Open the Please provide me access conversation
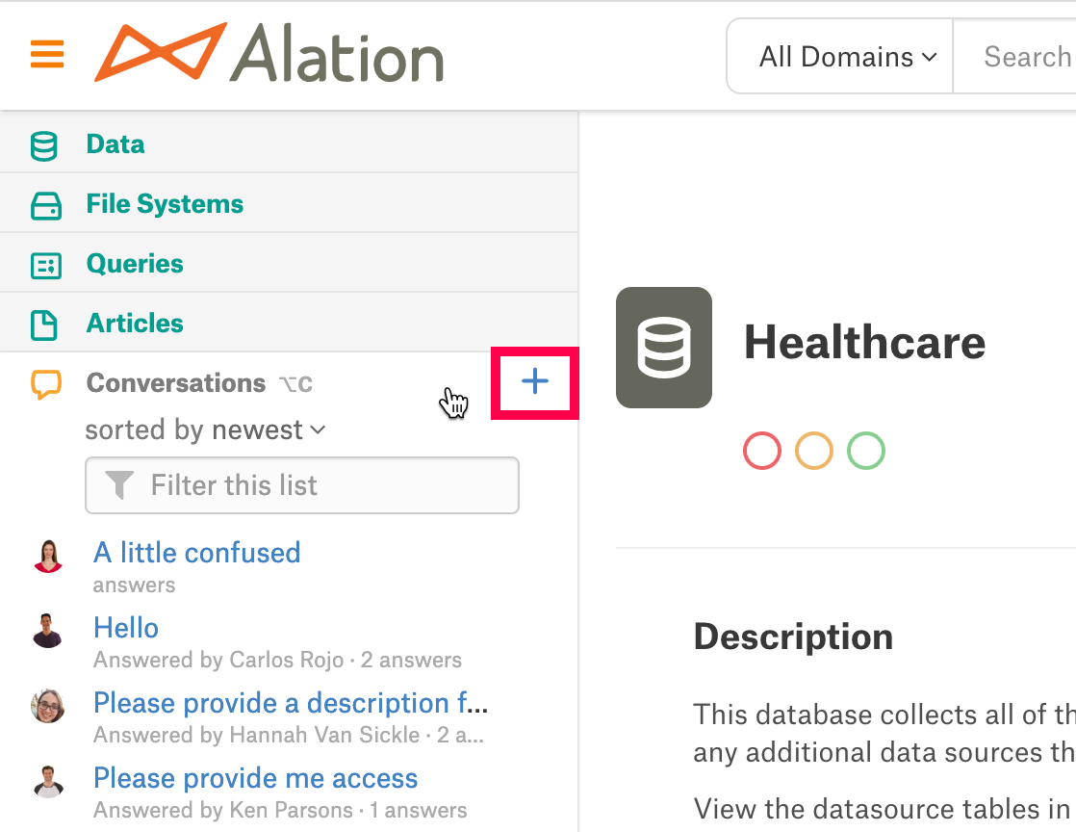 coord(255,778)
